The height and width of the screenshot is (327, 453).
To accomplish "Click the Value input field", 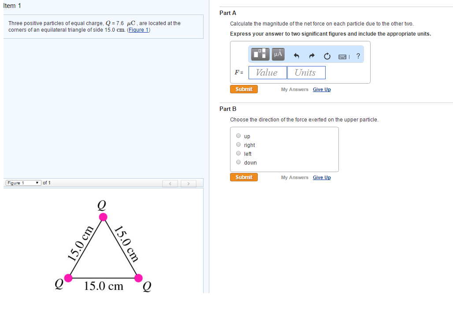I will [267, 72].
